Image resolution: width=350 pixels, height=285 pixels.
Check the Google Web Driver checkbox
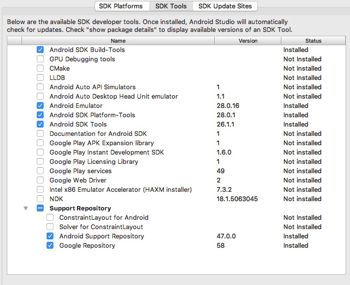(x=40, y=180)
